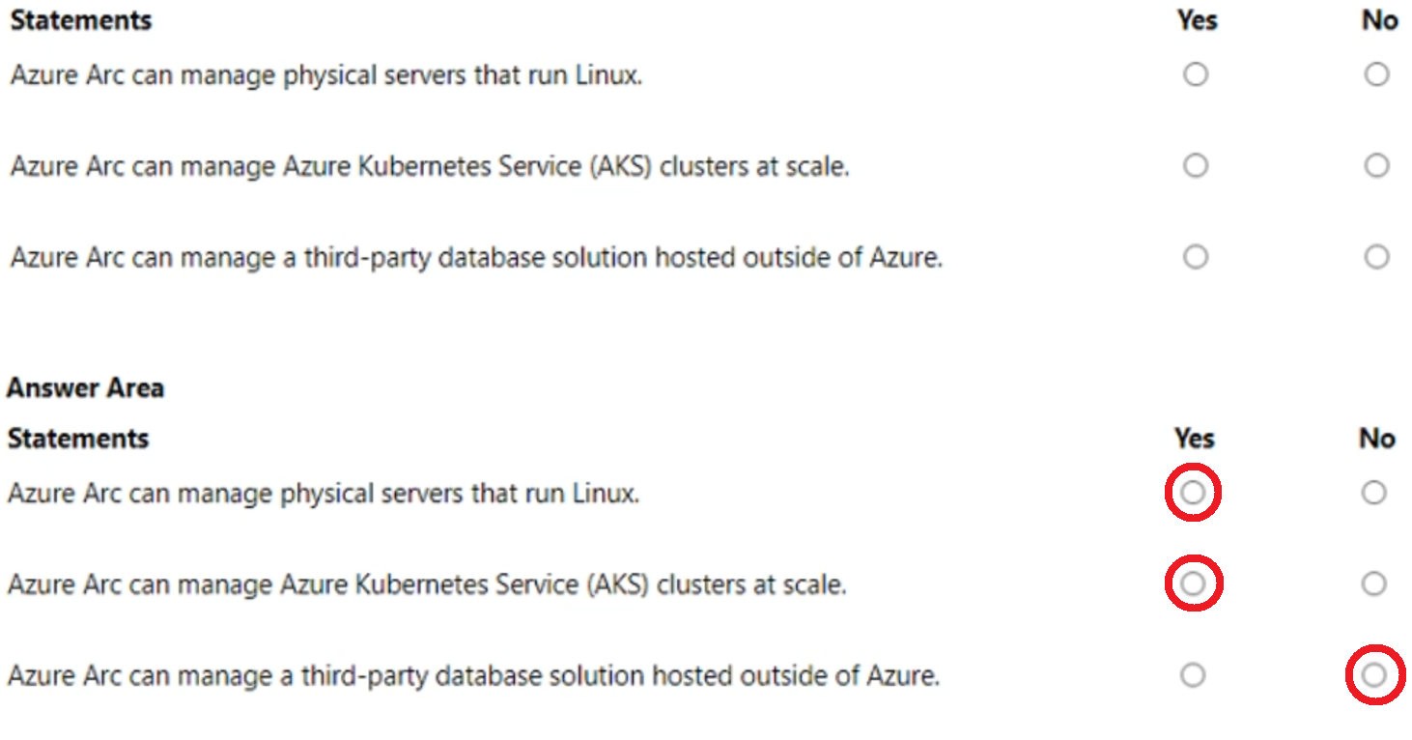Click the Yes column header at the top
Image resolution: width=1412 pixels, height=740 pixels.
click(1196, 19)
